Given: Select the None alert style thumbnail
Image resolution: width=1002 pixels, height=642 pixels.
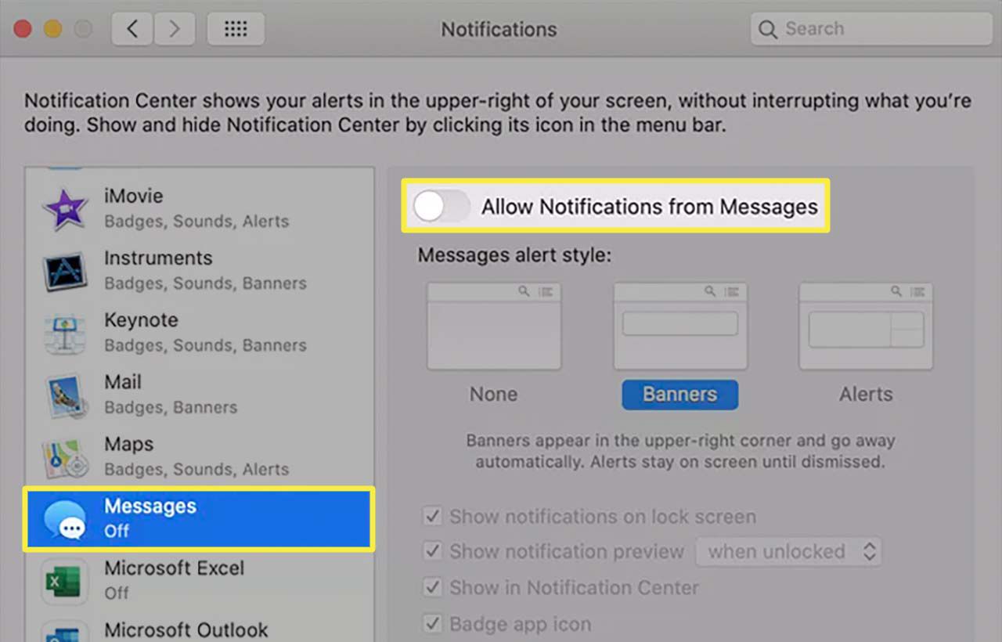Looking at the screenshot, I should click(x=494, y=326).
